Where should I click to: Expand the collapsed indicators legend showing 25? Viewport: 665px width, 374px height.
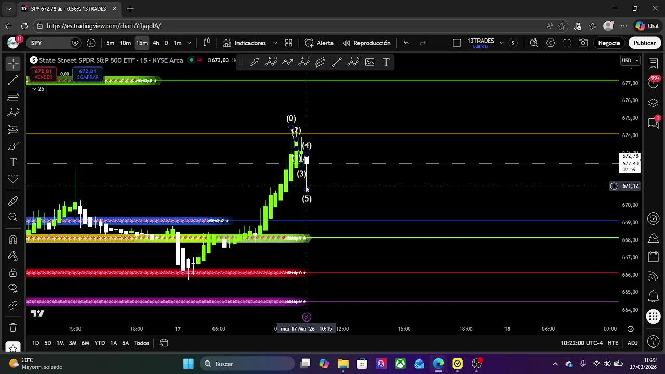click(x=38, y=89)
